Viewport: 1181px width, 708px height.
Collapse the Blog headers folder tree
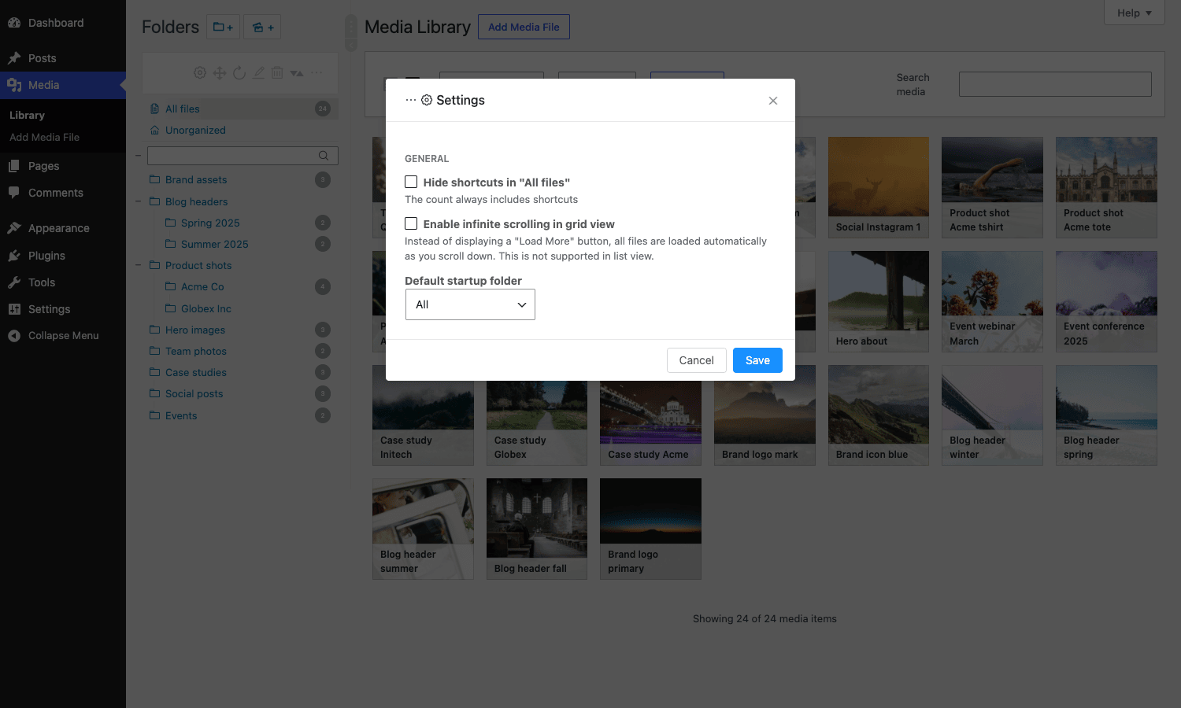tap(138, 201)
